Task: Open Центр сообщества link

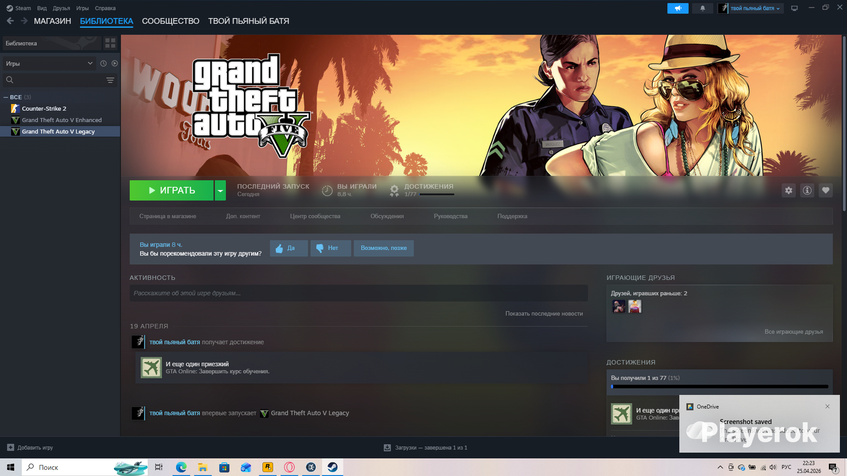Action: point(315,216)
